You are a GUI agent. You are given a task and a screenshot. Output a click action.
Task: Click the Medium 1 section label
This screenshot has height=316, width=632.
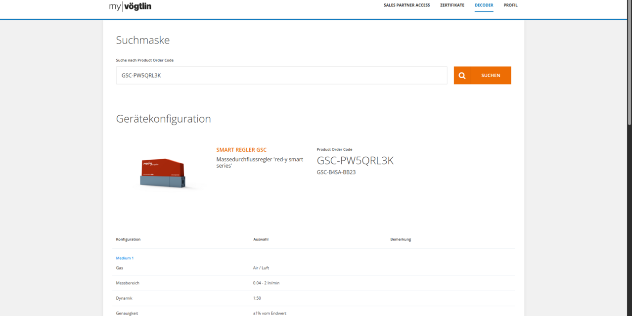coord(125,258)
